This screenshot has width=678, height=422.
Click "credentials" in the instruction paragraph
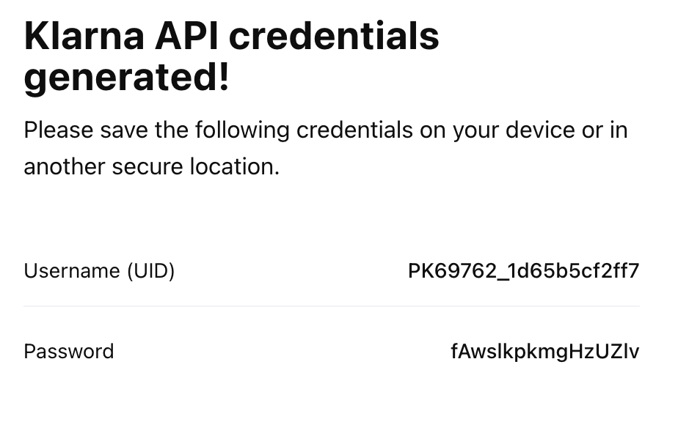pyautogui.click(x=354, y=130)
